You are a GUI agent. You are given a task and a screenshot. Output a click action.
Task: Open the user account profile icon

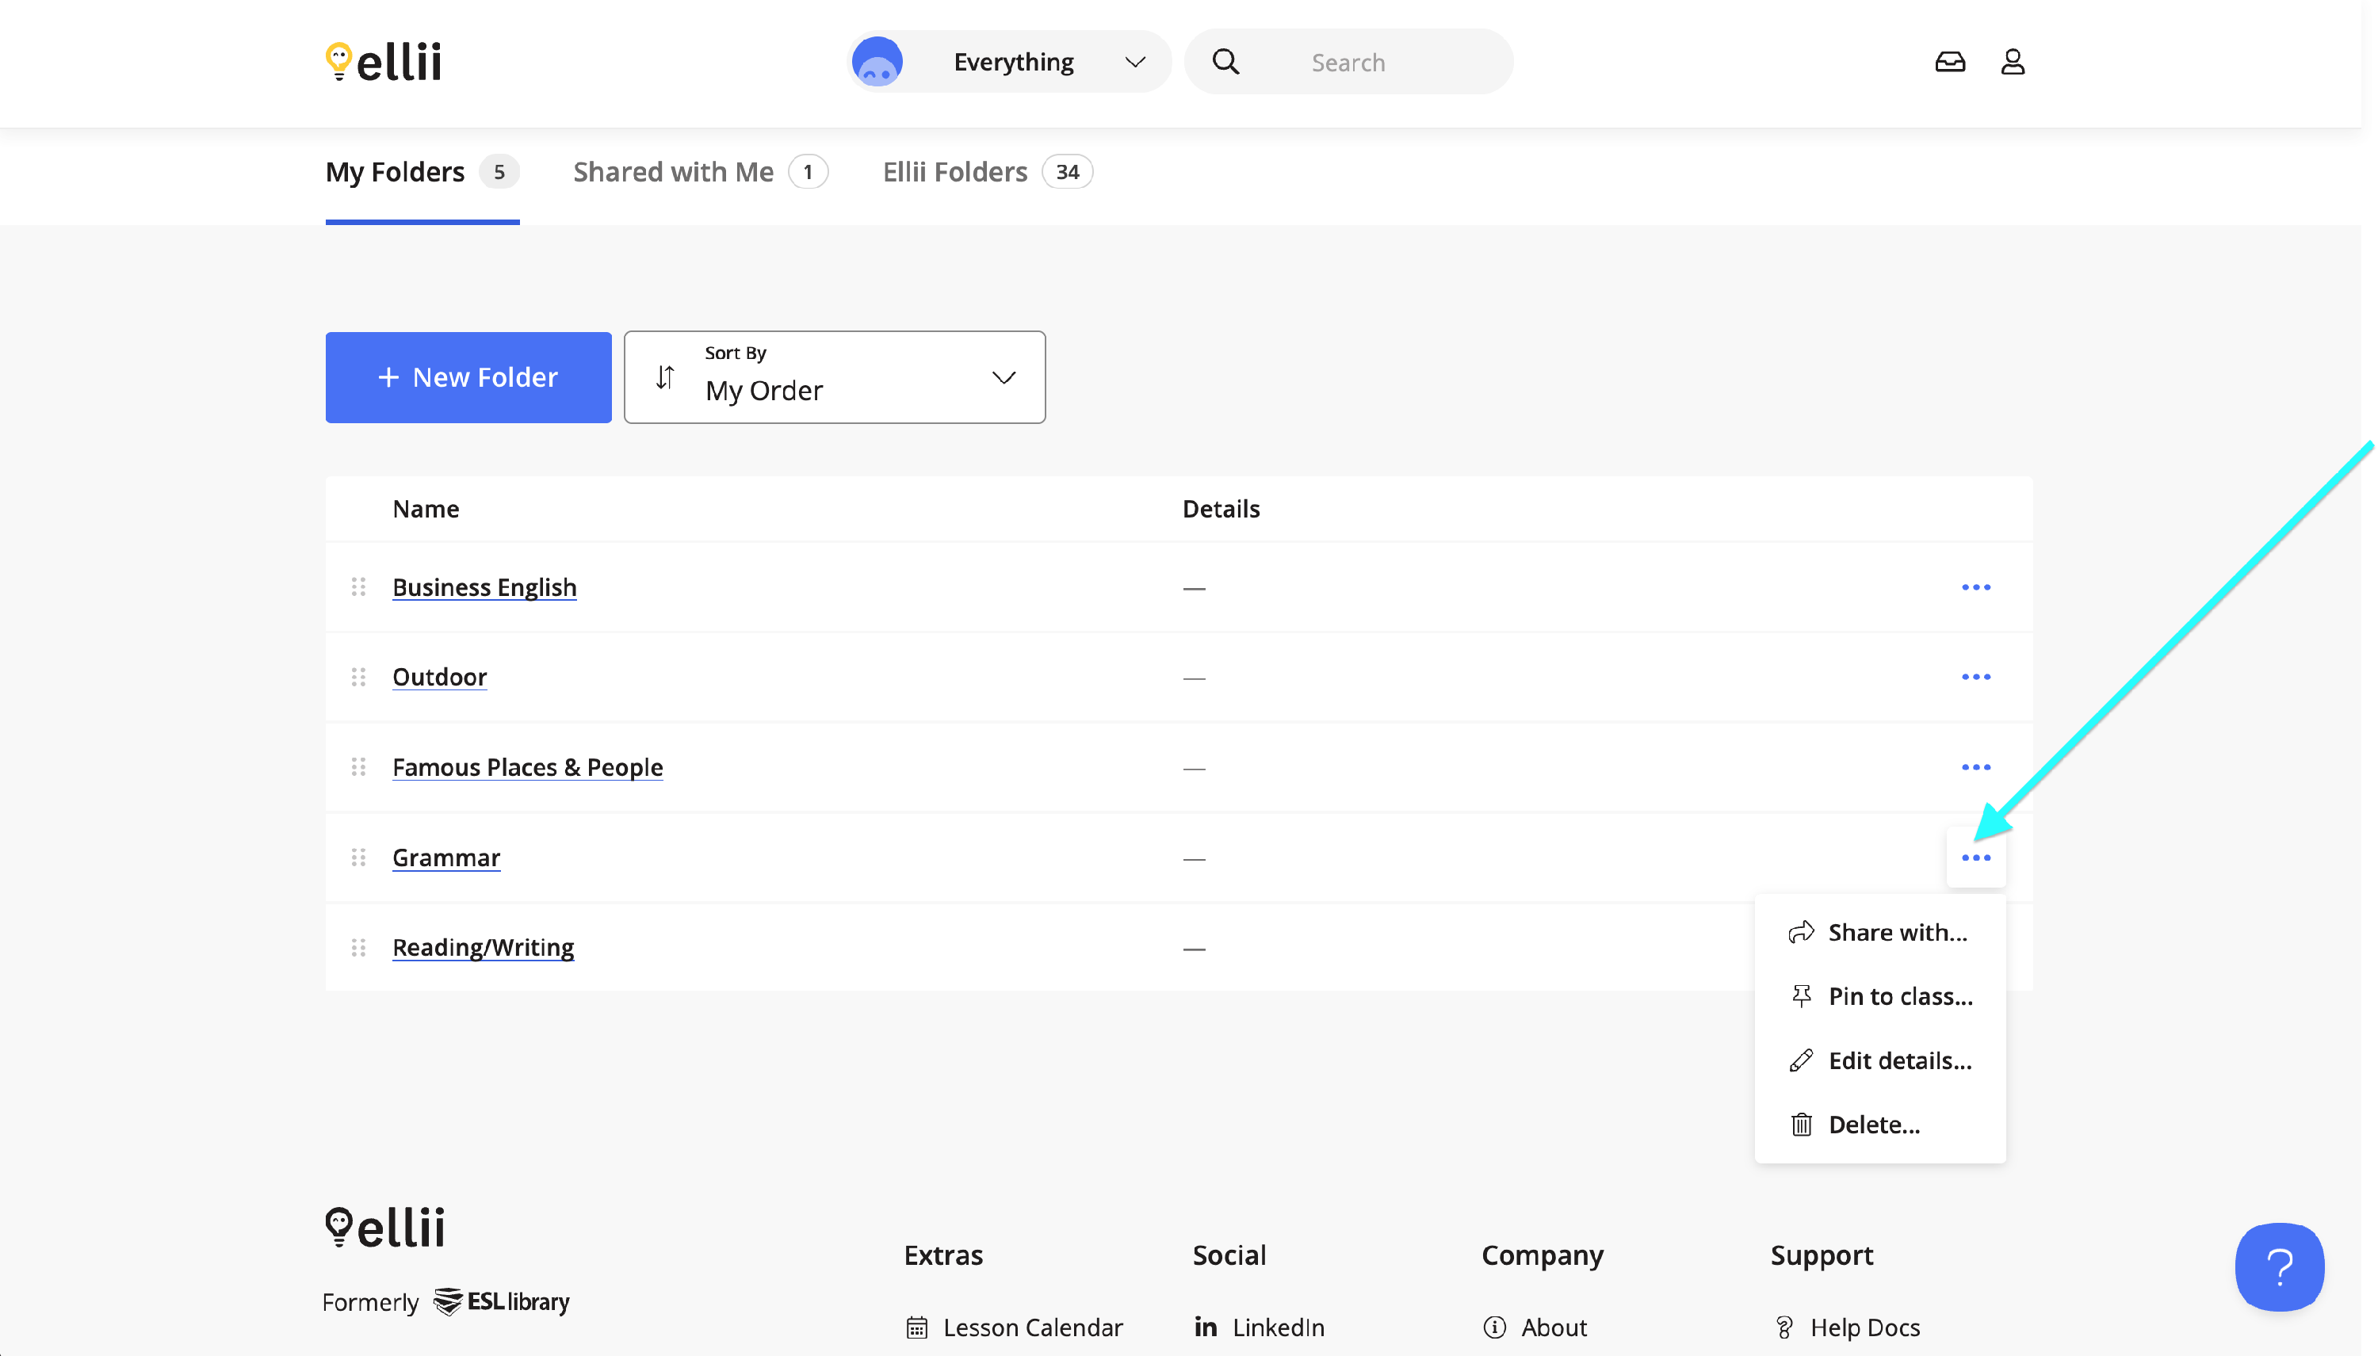pos(2012,62)
